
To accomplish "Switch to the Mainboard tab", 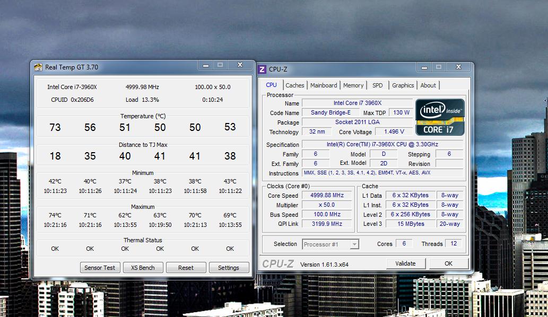I will tap(324, 85).
